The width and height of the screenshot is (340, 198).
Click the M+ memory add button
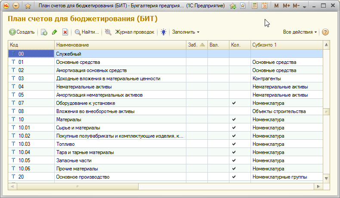click(287, 6)
